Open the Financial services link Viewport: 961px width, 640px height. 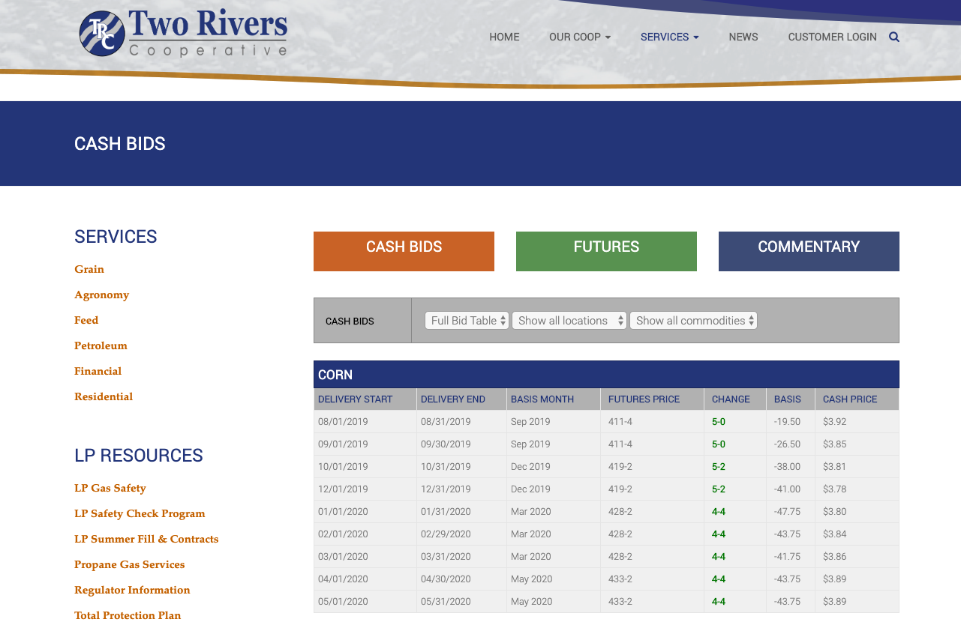coord(98,371)
